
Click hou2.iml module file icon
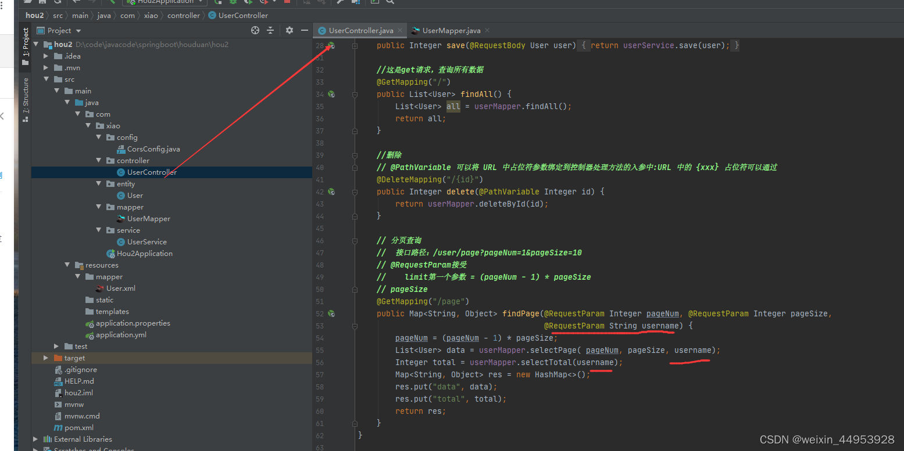pos(58,393)
